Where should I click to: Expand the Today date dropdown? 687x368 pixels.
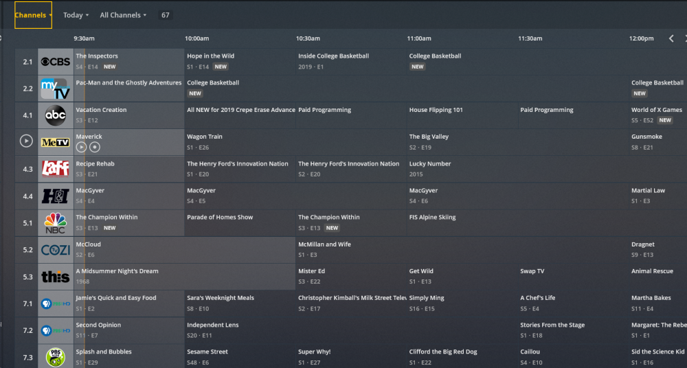76,15
